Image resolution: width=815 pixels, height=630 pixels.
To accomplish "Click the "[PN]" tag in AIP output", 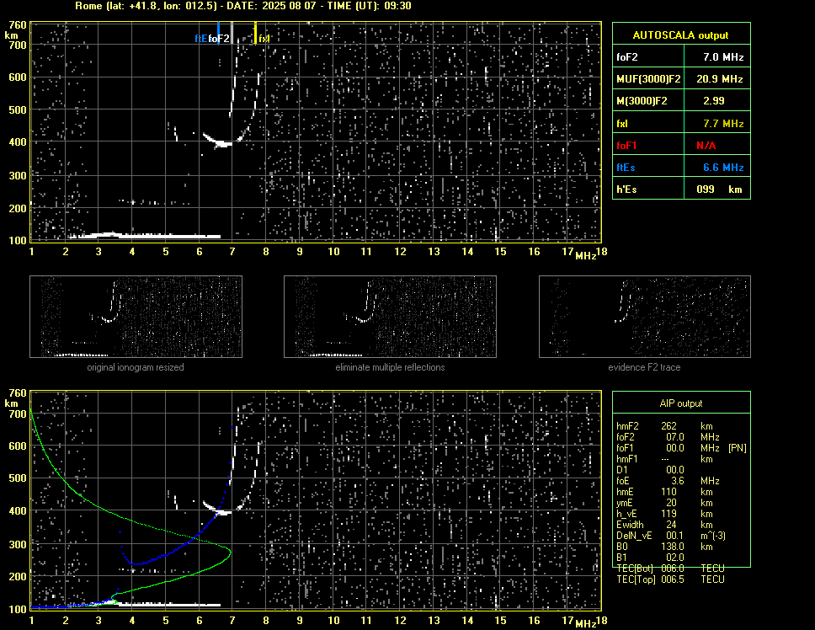I will pyautogui.click(x=737, y=448).
